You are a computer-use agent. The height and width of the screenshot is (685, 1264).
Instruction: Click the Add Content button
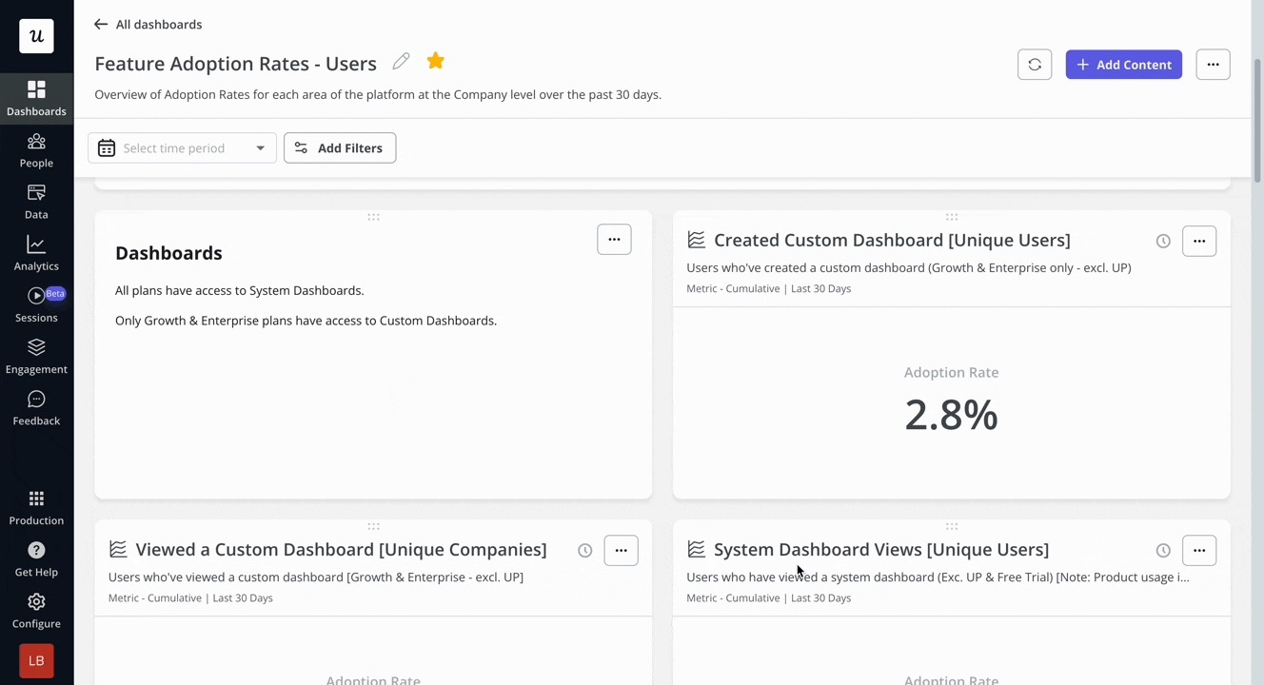(1123, 65)
